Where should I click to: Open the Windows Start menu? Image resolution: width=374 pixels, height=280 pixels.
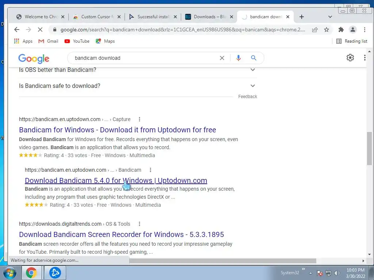pyautogui.click(x=9, y=273)
